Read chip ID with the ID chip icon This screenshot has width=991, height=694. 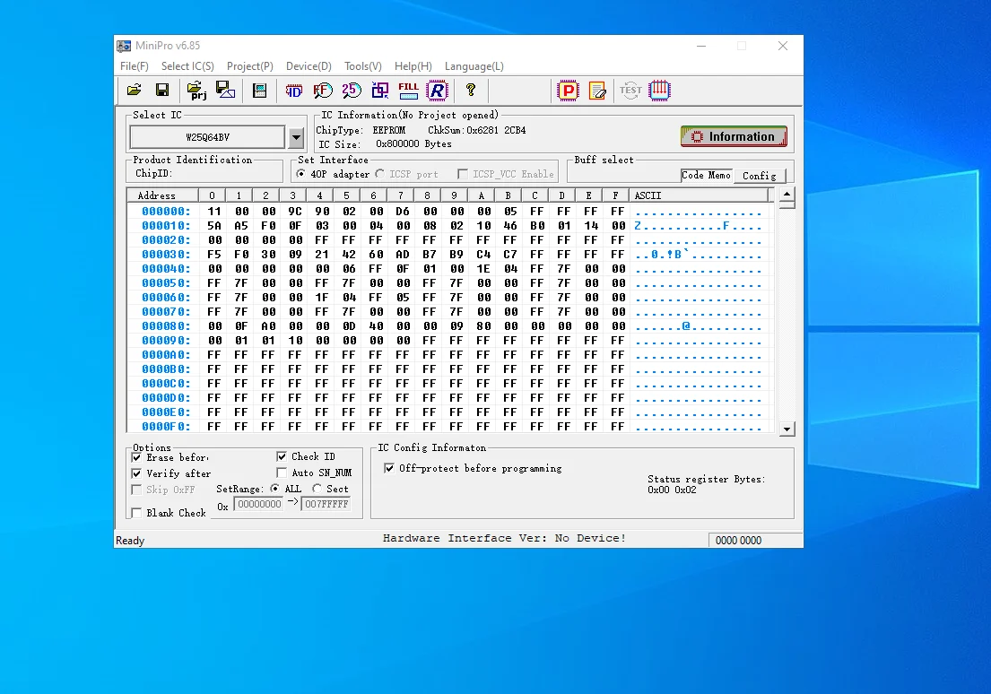pos(294,91)
